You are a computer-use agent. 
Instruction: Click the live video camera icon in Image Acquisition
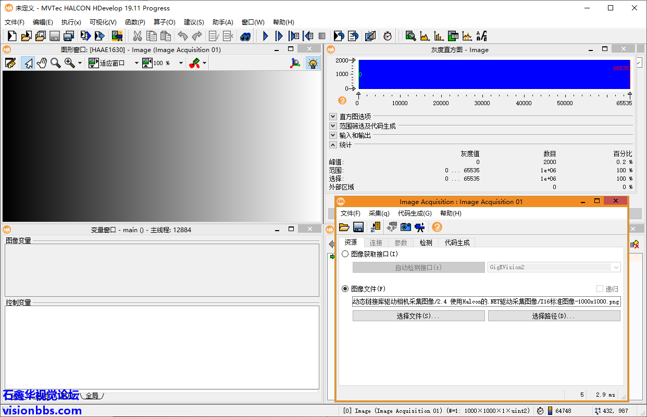[x=419, y=227]
